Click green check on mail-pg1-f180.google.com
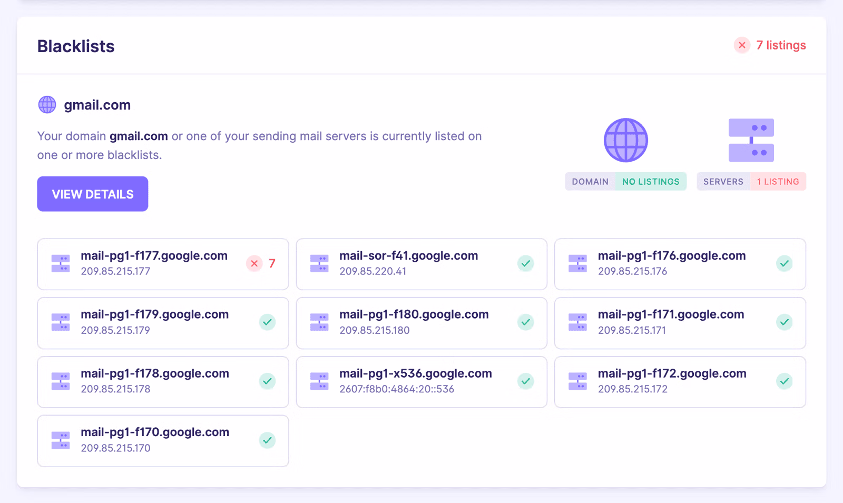Viewport: 843px width, 503px height. [x=526, y=322]
